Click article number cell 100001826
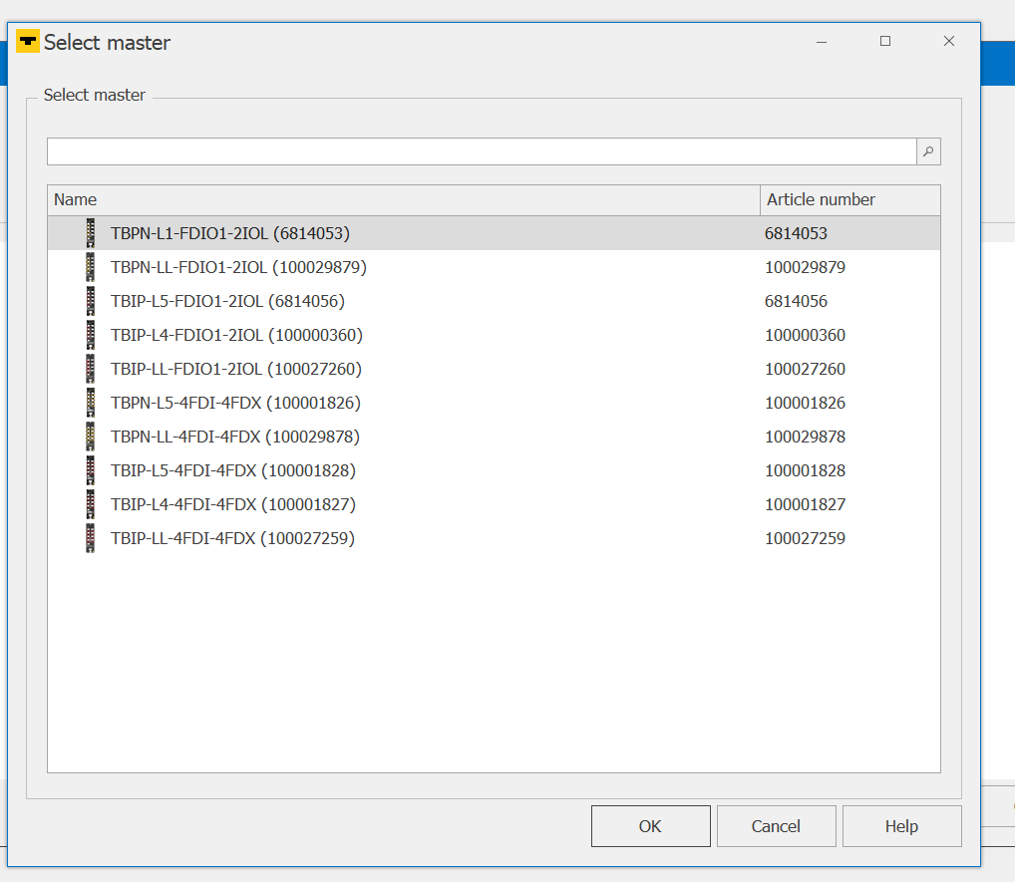Viewport: 1015px width, 882px height. [805, 403]
